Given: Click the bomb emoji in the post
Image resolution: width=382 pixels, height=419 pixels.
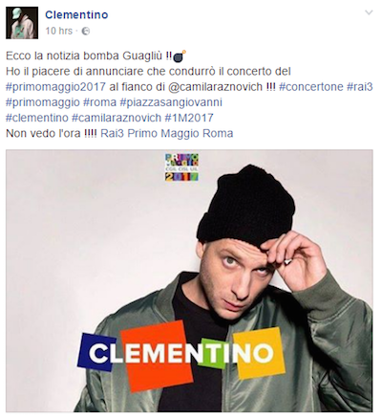Looking at the screenshot, I should point(180,56).
